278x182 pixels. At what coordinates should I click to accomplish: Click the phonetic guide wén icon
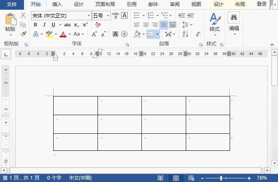click(115, 15)
